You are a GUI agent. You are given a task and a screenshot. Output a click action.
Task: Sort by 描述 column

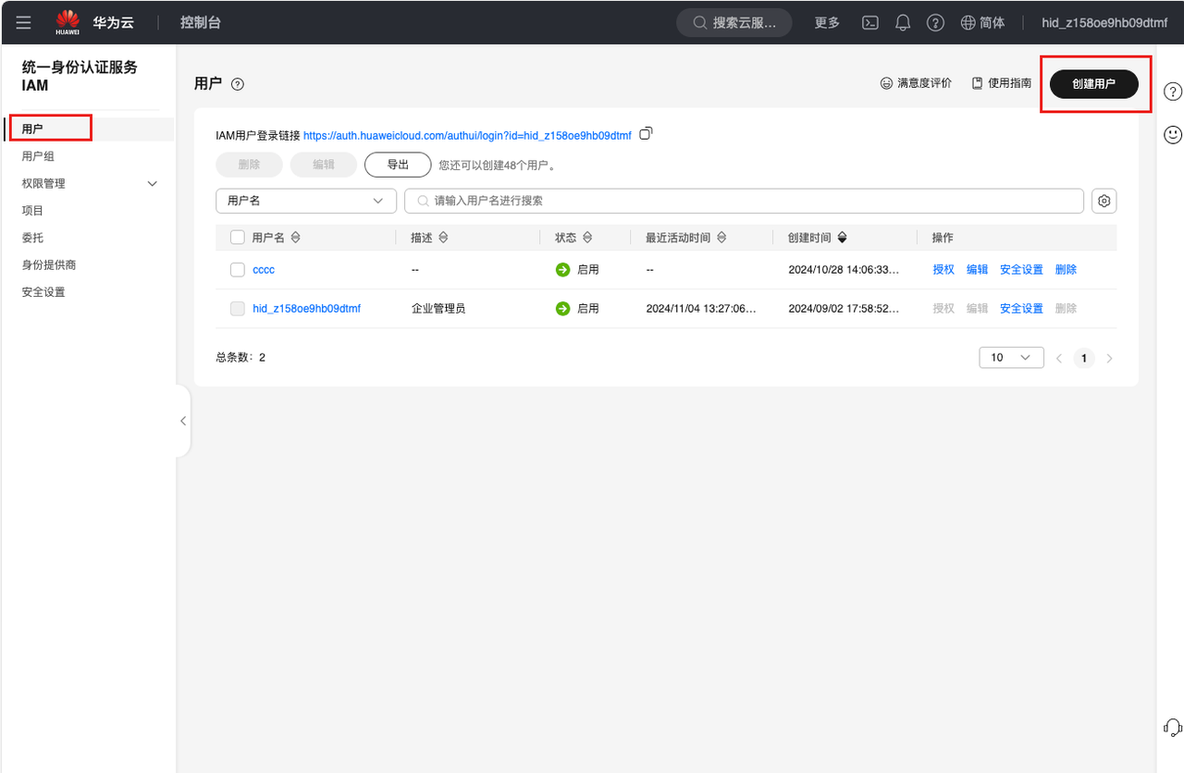coord(443,238)
